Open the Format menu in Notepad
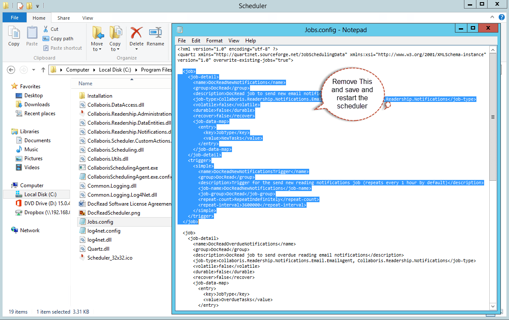This screenshot has height=320, width=509. tap(214, 41)
